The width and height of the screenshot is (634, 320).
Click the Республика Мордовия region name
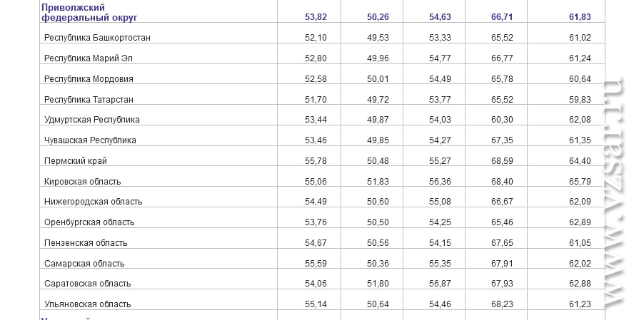[89, 78]
